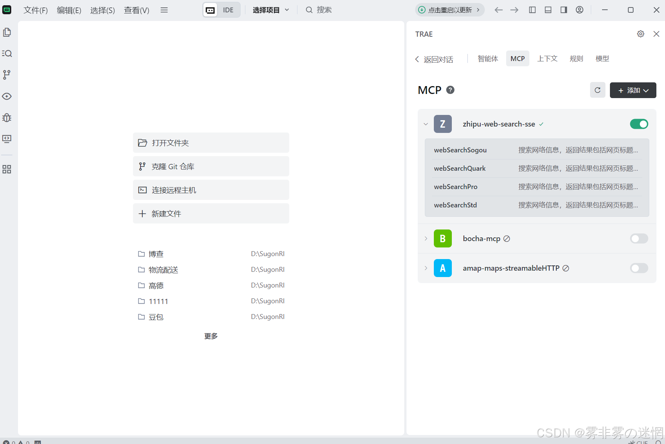The width and height of the screenshot is (665, 444).
Task: Open the 选择(S) menu
Action: 102,10
